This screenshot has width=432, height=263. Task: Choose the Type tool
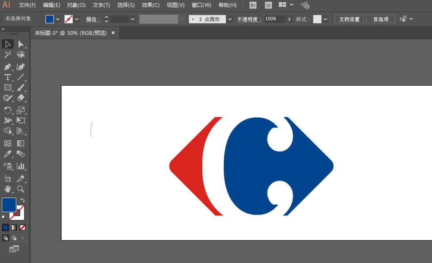[x=7, y=77]
